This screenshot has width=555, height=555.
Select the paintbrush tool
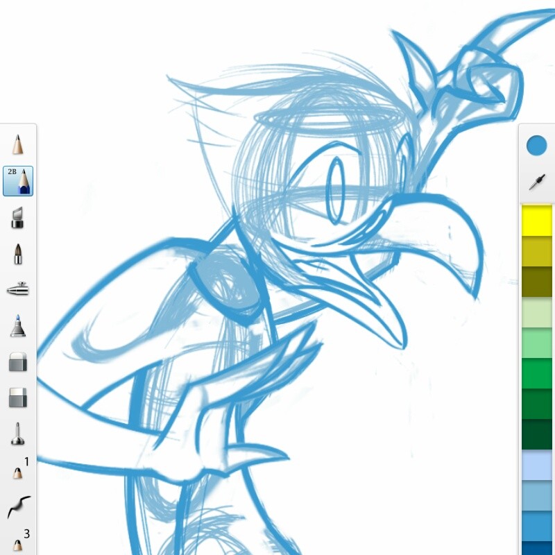[18, 254]
